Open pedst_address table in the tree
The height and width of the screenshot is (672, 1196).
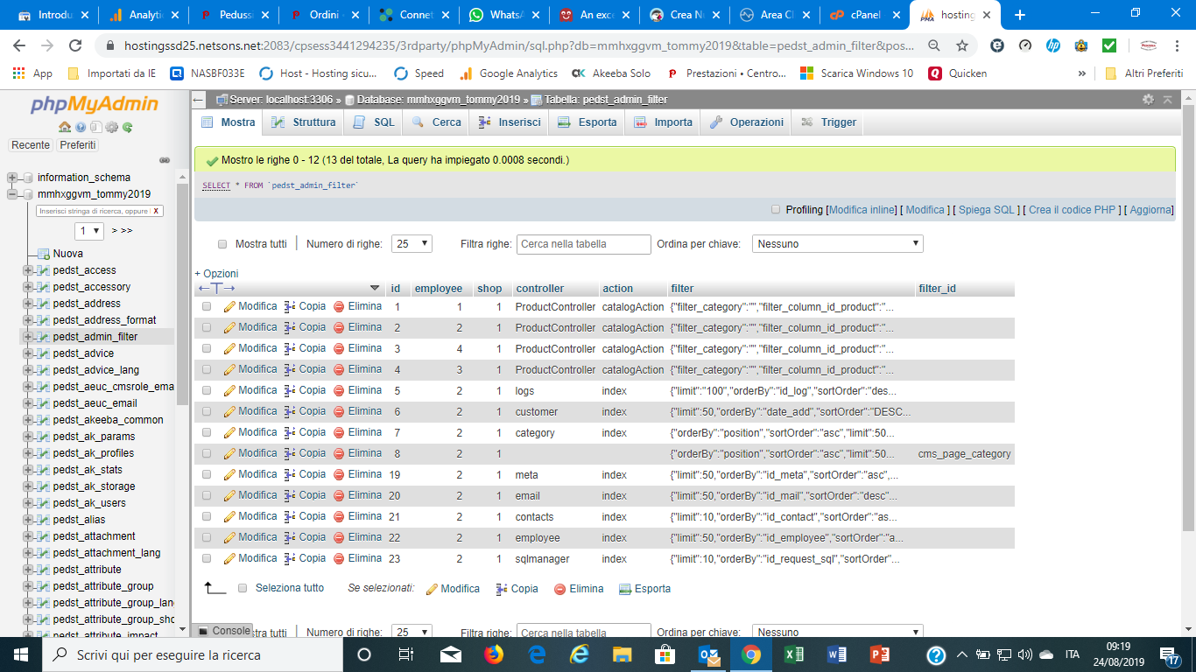click(87, 304)
